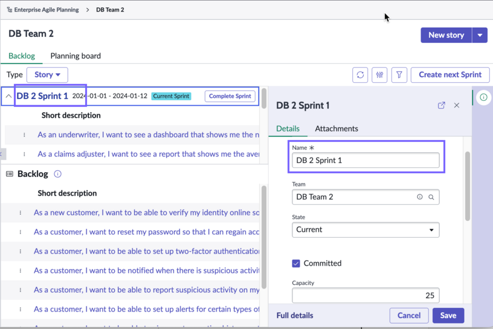Close the DB 2 Sprint 1 panel
Image resolution: width=493 pixels, height=329 pixels.
(457, 105)
